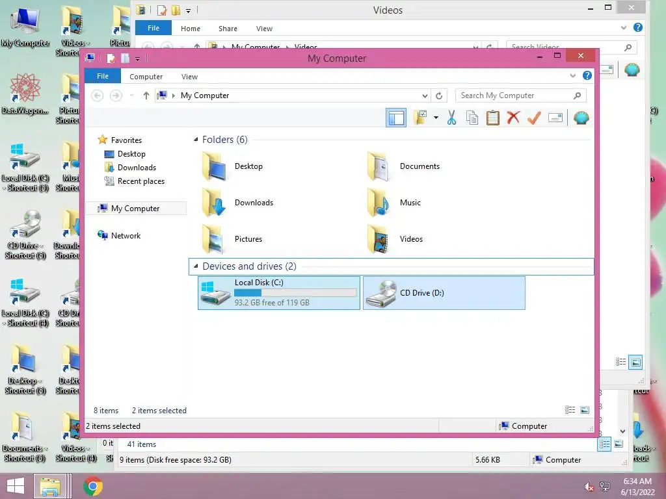Viewport: 666px width, 499px height.
Task: Collapse the Devices and drives group
Action: click(x=196, y=266)
